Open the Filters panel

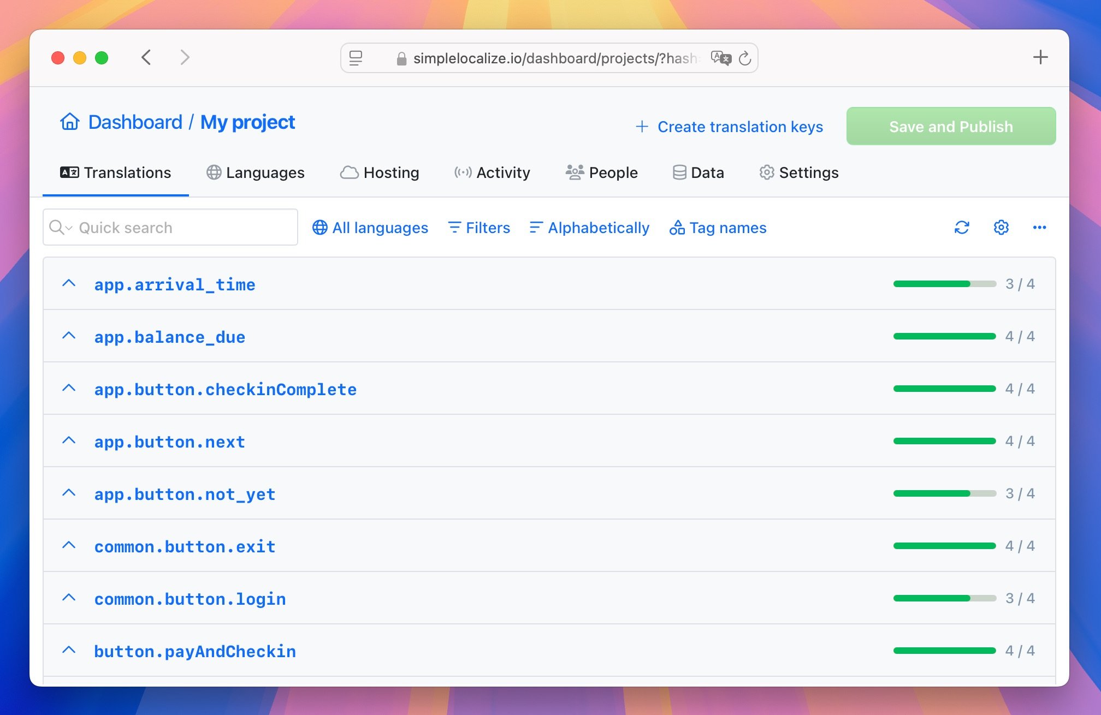(480, 228)
